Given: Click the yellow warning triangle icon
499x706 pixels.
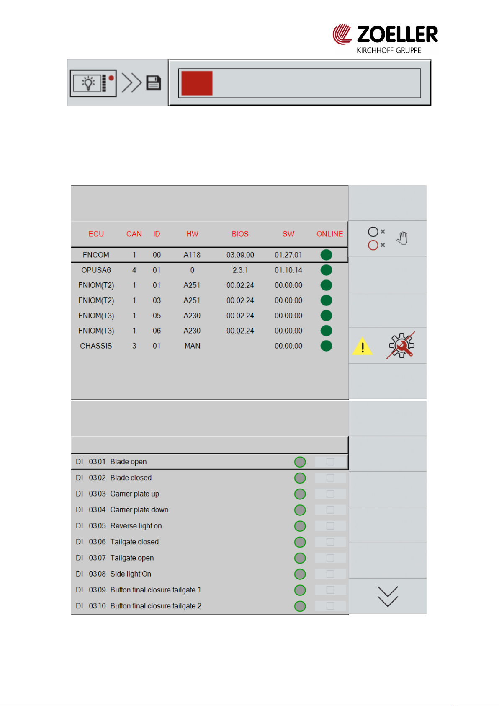Looking at the screenshot, I should 363,346.
